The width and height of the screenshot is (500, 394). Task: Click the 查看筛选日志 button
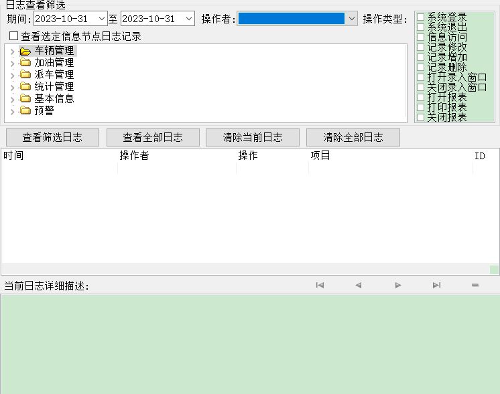click(x=53, y=138)
